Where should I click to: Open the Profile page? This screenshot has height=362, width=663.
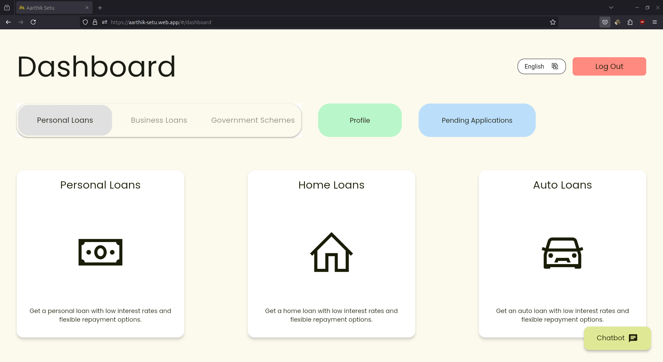360,120
